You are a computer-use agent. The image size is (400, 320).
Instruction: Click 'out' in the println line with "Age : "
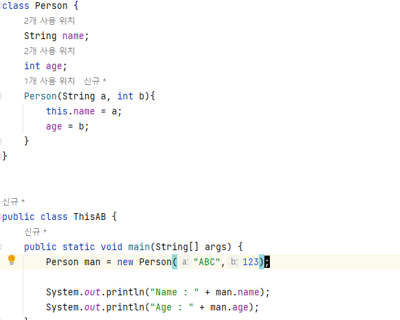(92, 307)
